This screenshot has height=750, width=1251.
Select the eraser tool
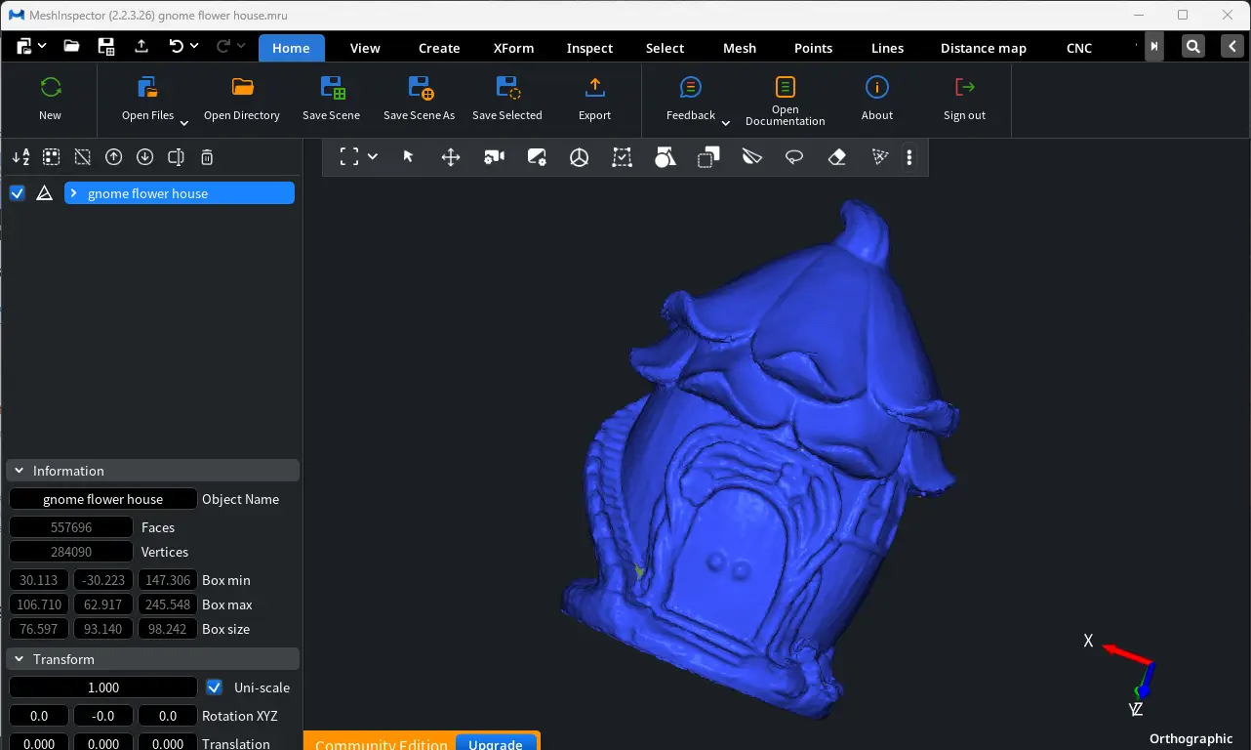click(x=837, y=157)
